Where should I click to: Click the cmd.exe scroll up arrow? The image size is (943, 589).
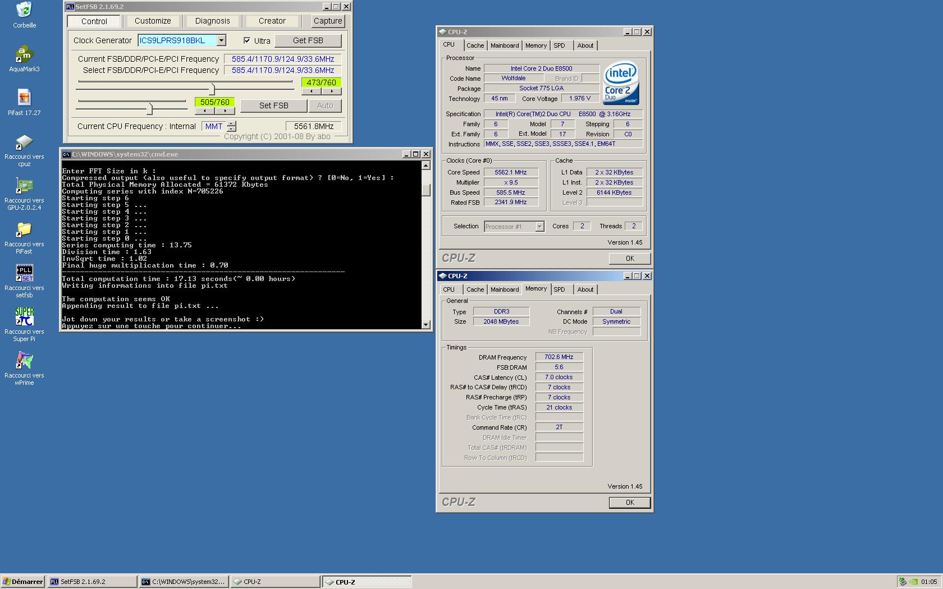pyautogui.click(x=425, y=165)
